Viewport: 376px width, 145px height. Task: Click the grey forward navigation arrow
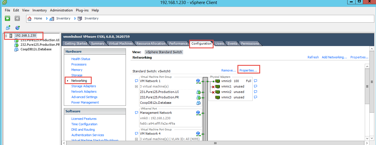pos(17,18)
